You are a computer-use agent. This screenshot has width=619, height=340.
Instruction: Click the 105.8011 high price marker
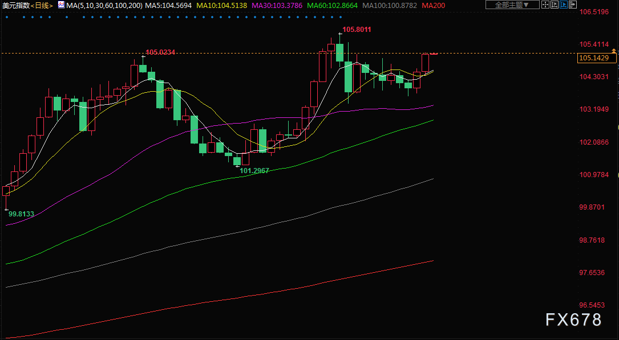coord(357,30)
